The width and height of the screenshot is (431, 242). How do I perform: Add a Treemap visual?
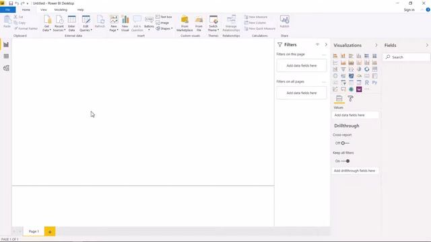[x=374, y=69]
